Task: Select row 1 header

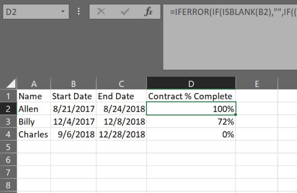Action: point(8,96)
